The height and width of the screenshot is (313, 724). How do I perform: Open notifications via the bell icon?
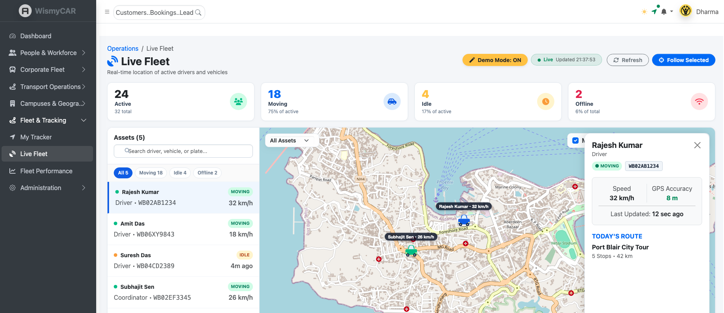tap(664, 12)
